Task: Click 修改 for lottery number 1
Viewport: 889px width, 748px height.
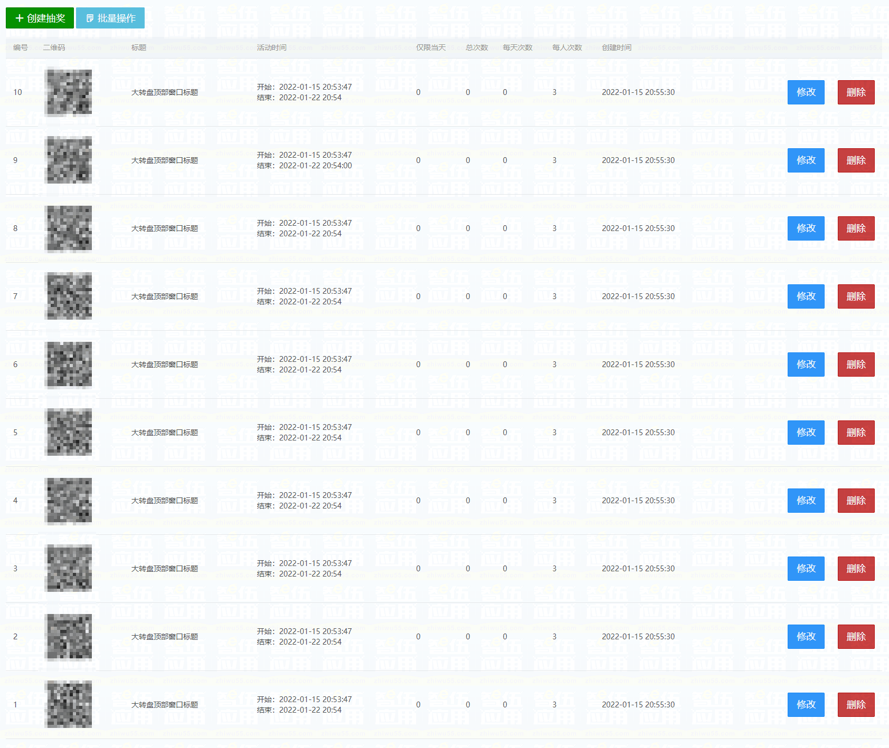Action: (x=806, y=705)
